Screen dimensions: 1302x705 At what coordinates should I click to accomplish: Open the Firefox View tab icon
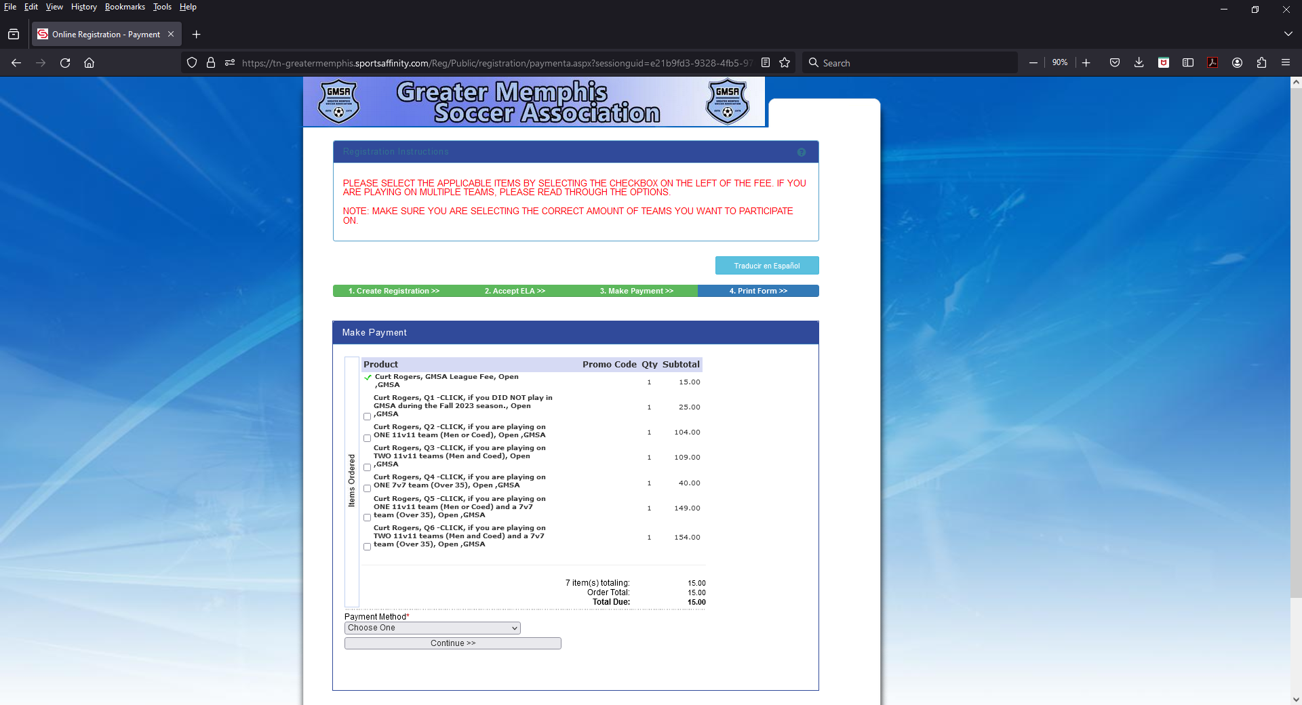click(14, 35)
